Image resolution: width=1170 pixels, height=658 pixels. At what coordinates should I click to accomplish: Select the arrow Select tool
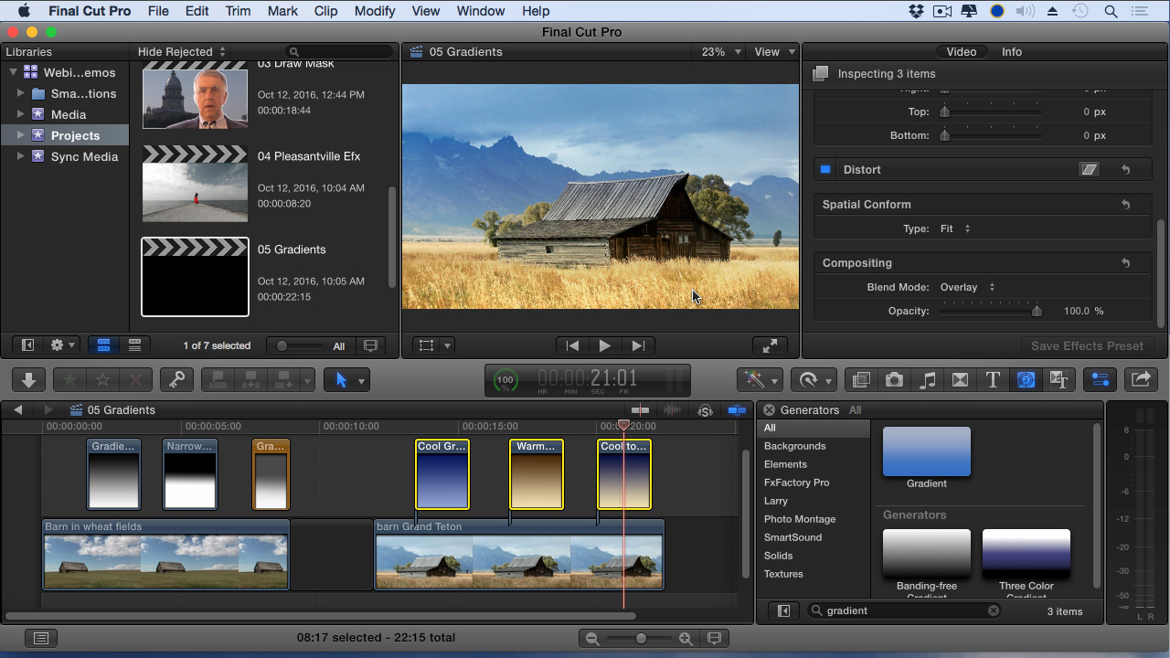click(342, 380)
